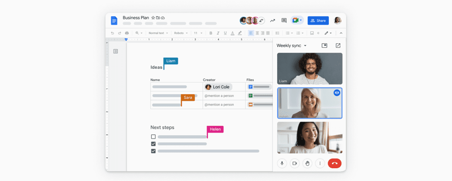Screen dimensions: 452x181
Task: Click the 'Ideas' heading text
Action: pyautogui.click(x=156, y=67)
